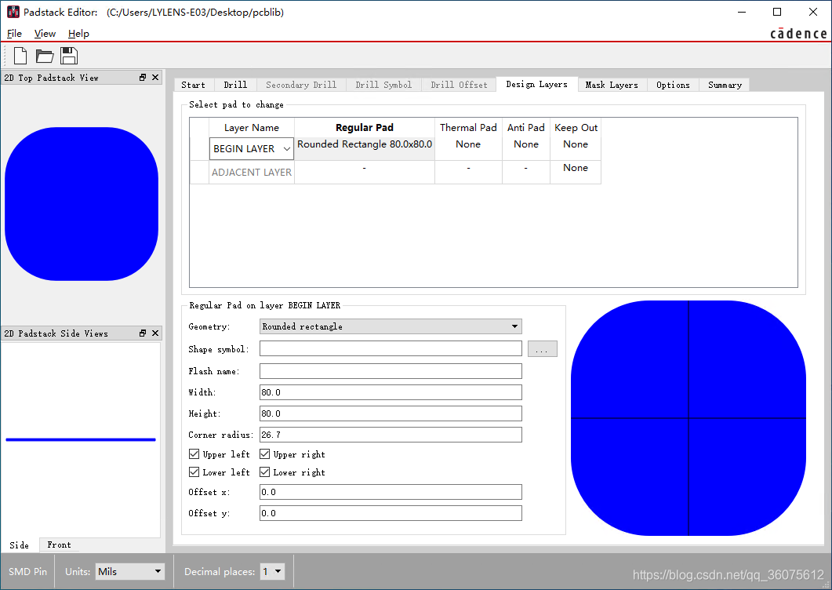Uncheck the Upper left corner checkbox
This screenshot has height=590, width=832.
(x=194, y=454)
